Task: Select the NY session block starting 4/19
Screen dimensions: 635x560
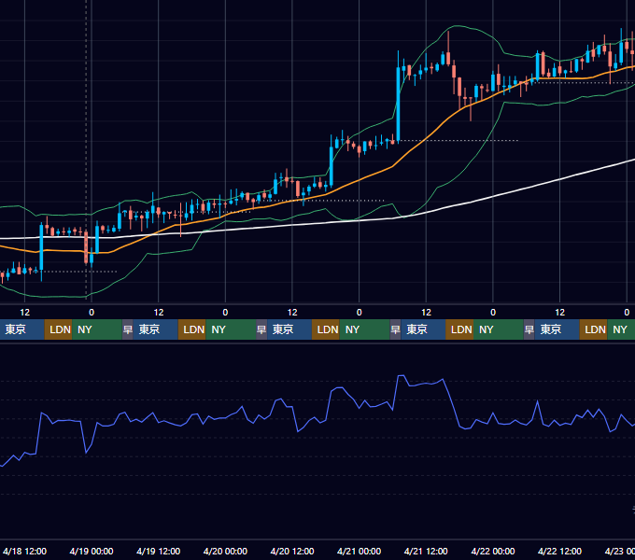Action: 231,329
